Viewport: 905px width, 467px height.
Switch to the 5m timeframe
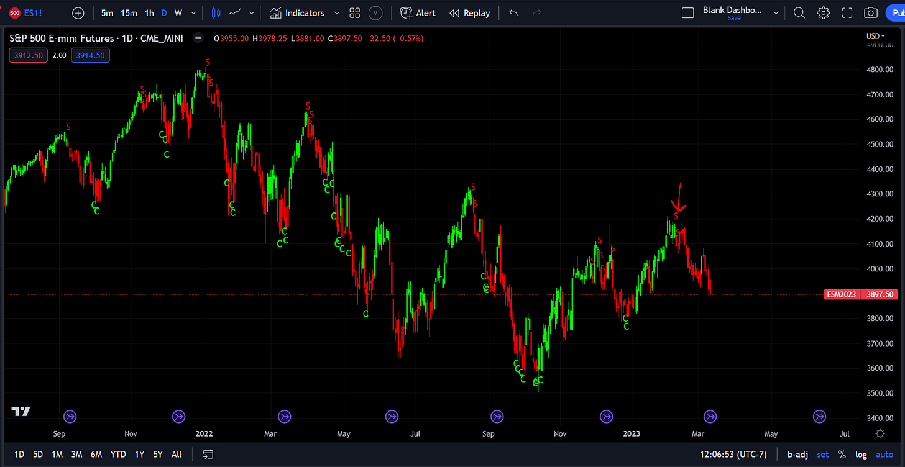tap(107, 12)
